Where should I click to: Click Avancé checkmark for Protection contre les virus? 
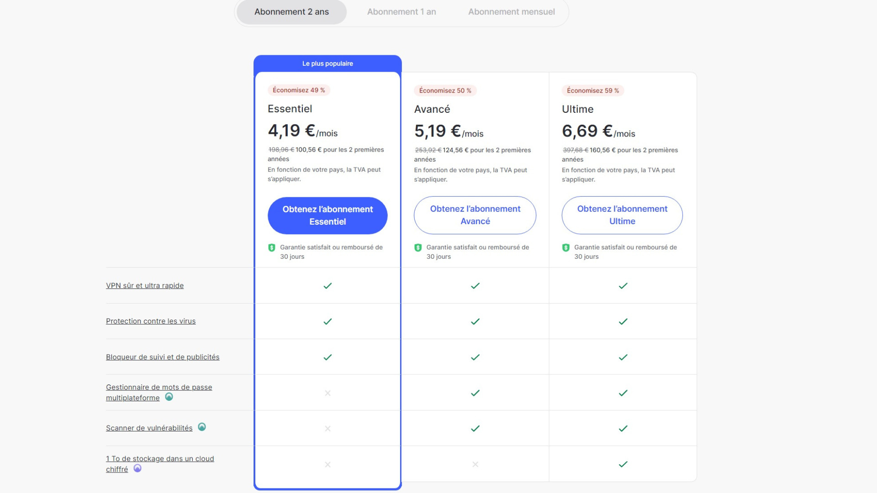point(475,321)
